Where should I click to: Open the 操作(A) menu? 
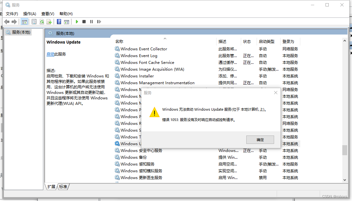[x=30, y=14]
